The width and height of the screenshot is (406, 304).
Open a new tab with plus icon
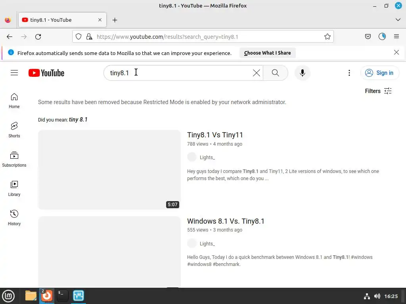click(115, 20)
